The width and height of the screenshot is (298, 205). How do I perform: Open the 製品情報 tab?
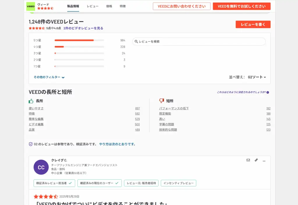73,6
